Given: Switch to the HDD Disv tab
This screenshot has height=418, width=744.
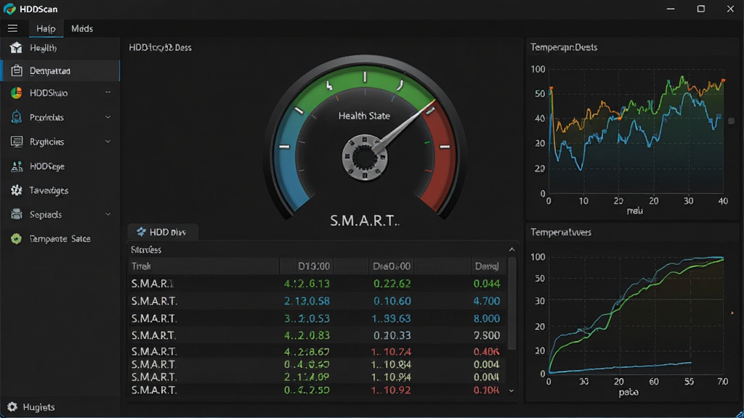Looking at the screenshot, I should click(163, 231).
